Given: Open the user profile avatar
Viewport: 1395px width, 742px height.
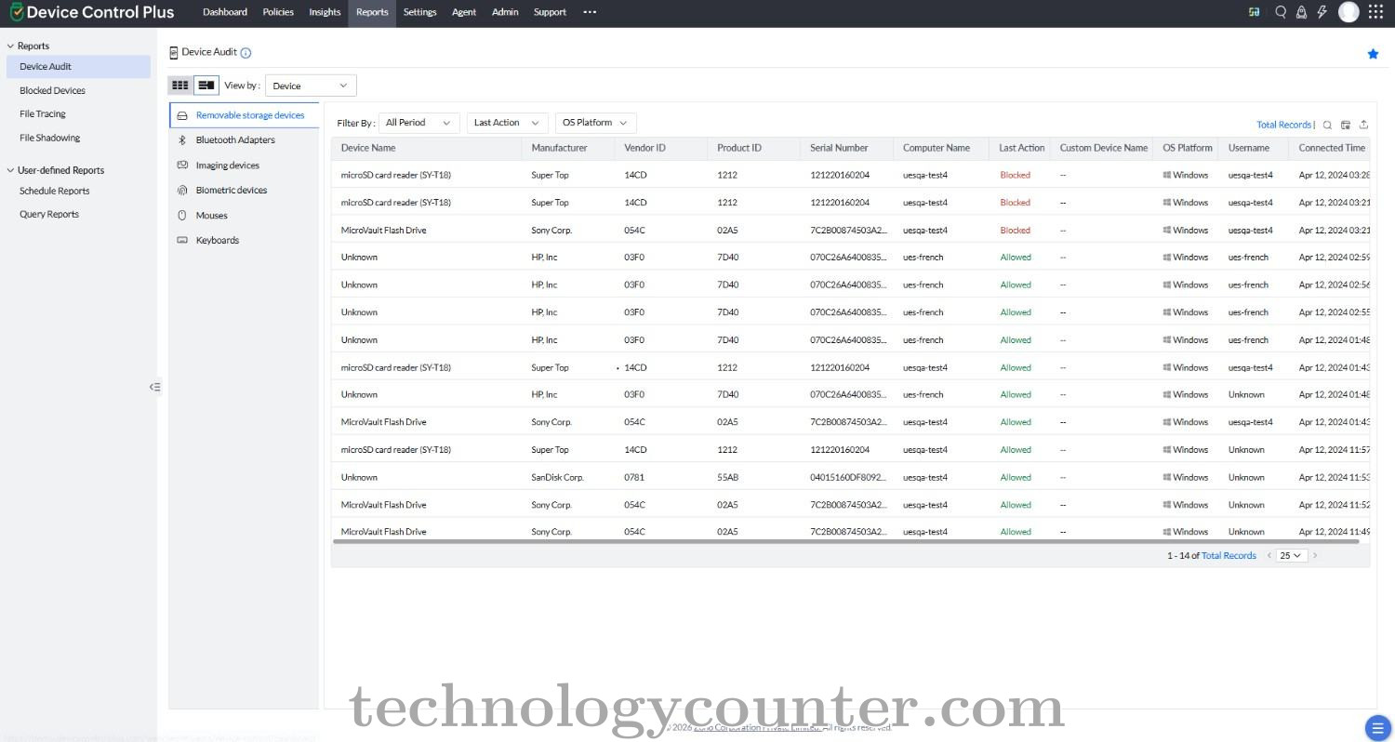Looking at the screenshot, I should [x=1348, y=12].
